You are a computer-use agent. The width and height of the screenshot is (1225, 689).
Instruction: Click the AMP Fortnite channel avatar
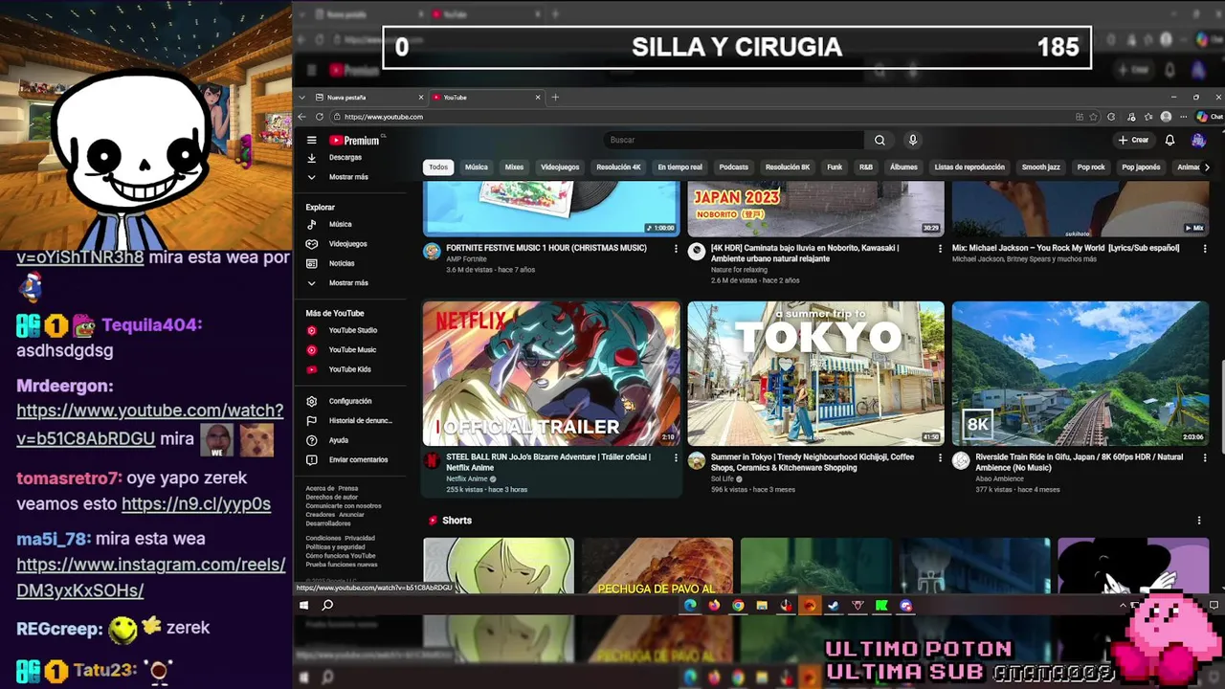[x=432, y=251]
